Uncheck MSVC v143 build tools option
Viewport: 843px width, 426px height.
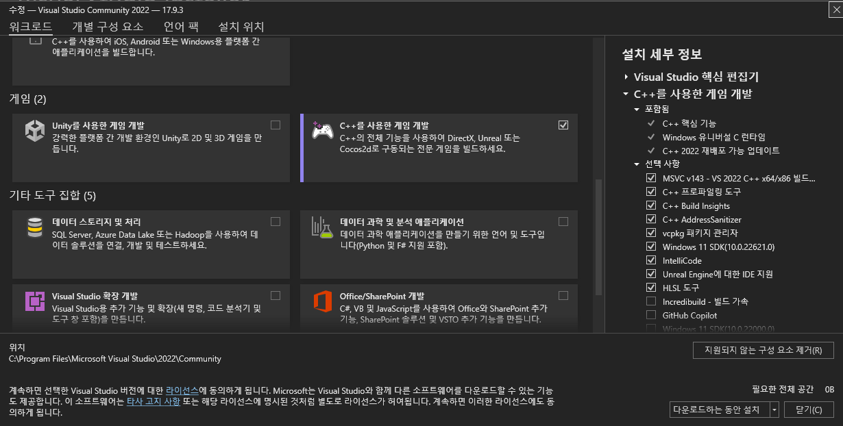[651, 178]
